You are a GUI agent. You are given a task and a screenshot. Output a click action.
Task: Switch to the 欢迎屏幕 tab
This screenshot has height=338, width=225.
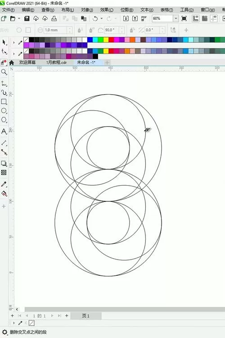pos(27,63)
